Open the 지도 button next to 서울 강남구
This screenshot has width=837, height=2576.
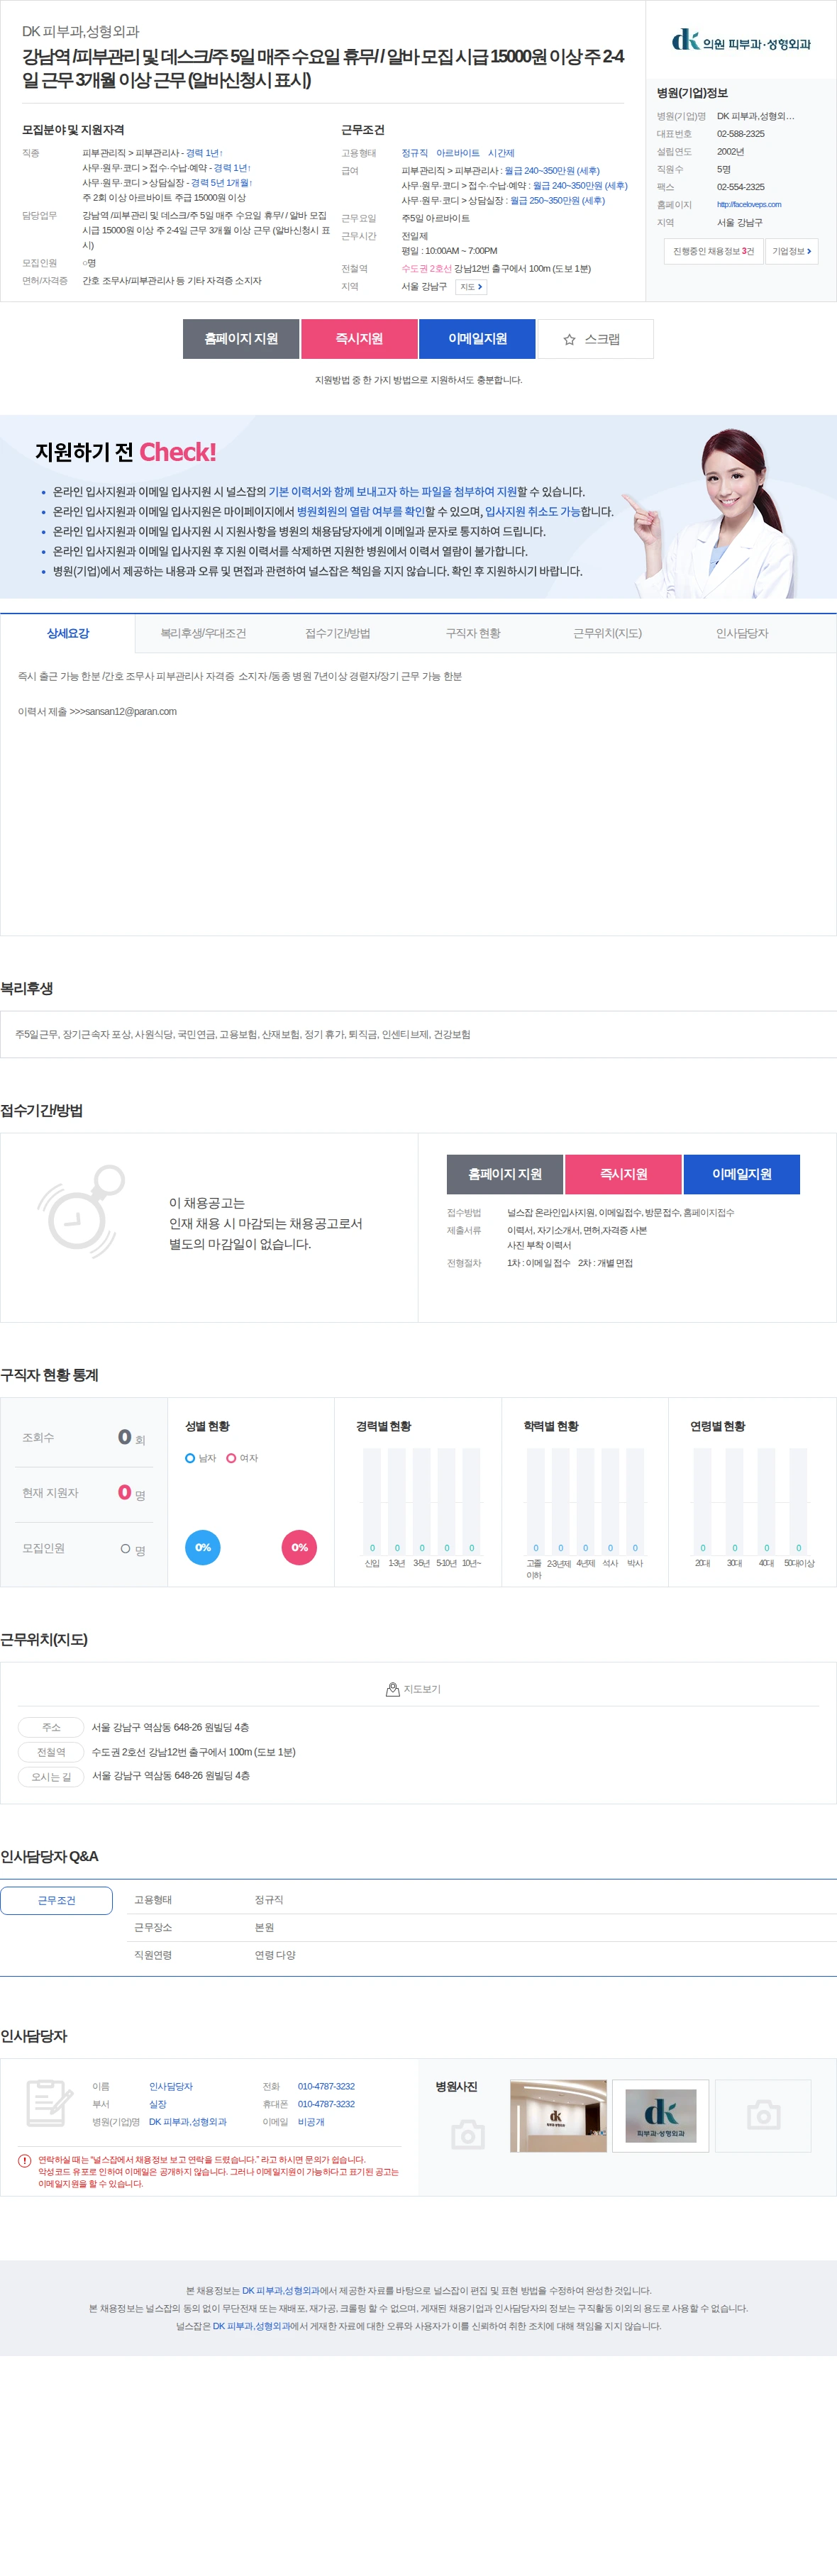coord(471,287)
